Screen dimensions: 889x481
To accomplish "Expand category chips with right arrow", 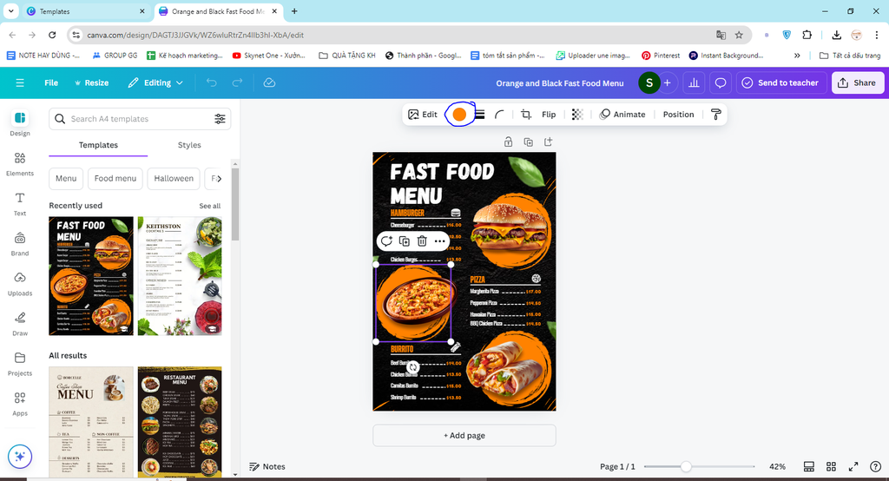I will point(218,178).
